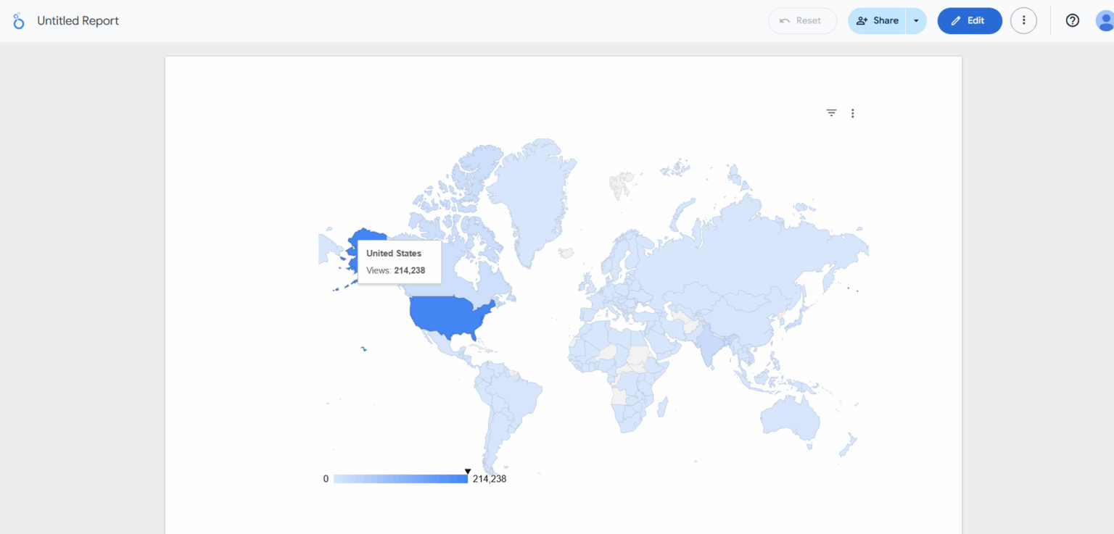Viewport: 1114px width, 534px height.
Task: Open report options with the three-dot icon
Action: 1023,20
